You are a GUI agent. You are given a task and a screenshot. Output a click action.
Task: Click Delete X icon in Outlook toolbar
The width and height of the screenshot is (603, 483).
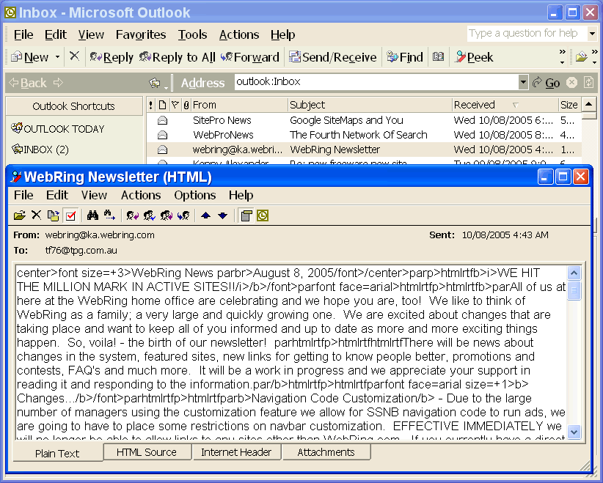[x=74, y=56]
